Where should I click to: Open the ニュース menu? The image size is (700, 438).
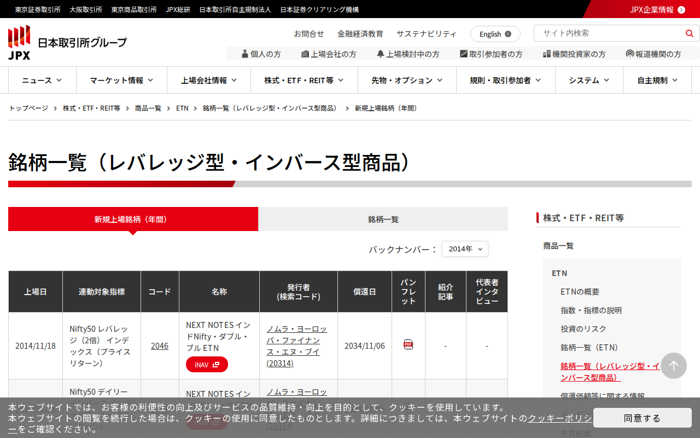42,80
